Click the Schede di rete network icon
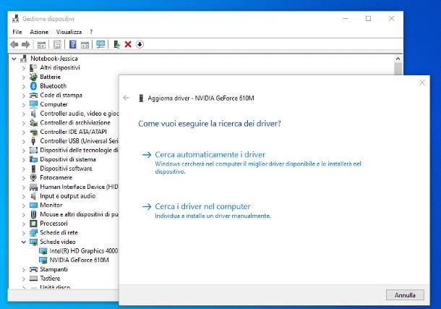The height and width of the screenshot is (309, 441). tap(33, 232)
